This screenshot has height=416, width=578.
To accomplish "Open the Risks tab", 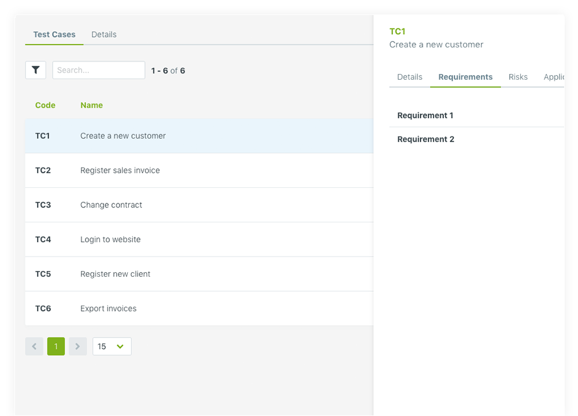I will click(518, 77).
